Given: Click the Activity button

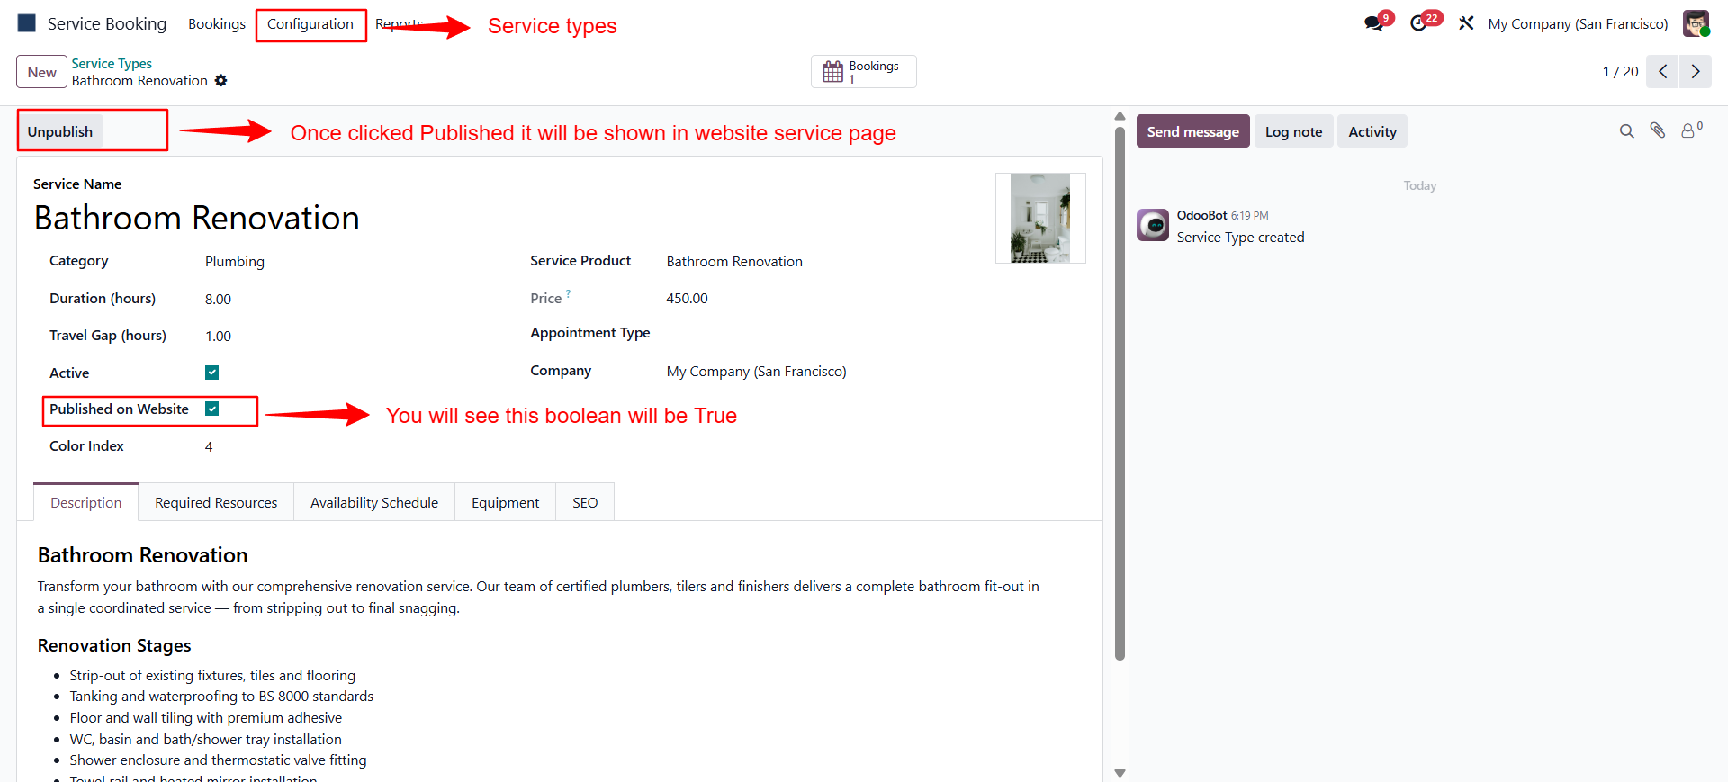Looking at the screenshot, I should click(1372, 131).
